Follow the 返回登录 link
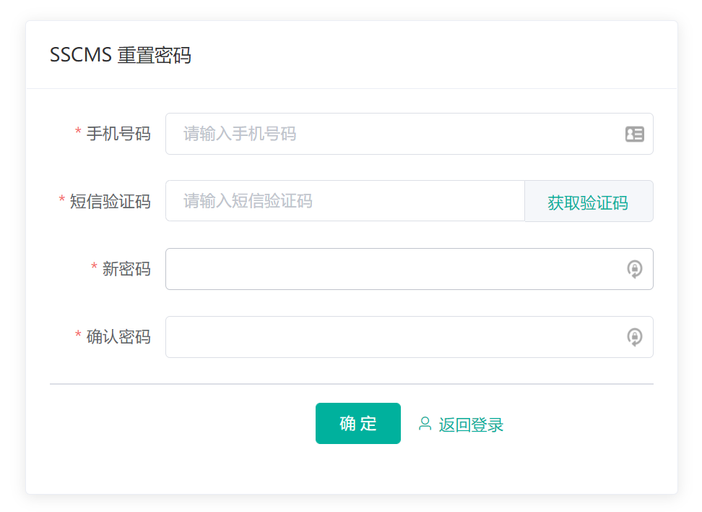 [x=470, y=424]
